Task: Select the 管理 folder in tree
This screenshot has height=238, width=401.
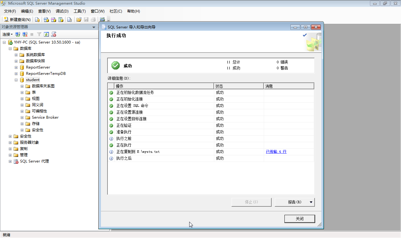Action: pyautogui.click(x=23, y=155)
